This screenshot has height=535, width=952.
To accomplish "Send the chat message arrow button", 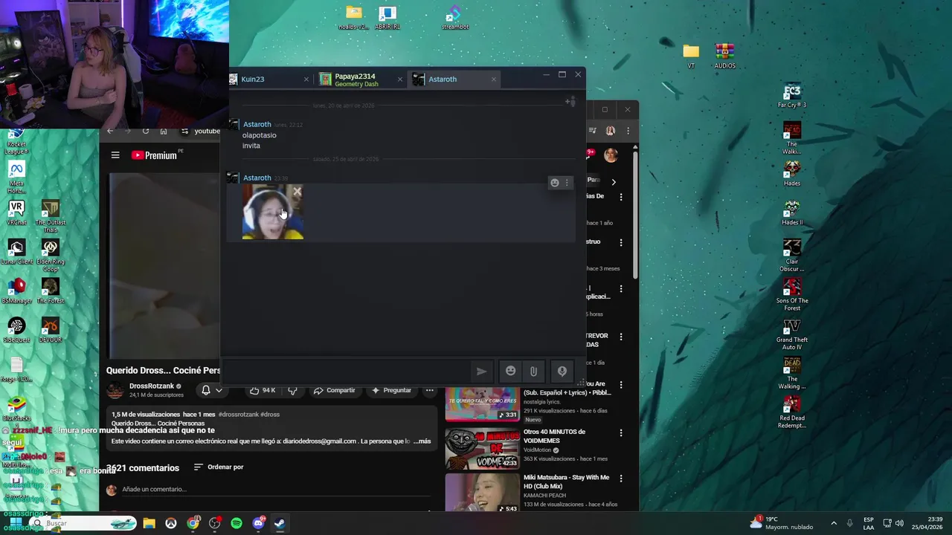I will (x=481, y=372).
